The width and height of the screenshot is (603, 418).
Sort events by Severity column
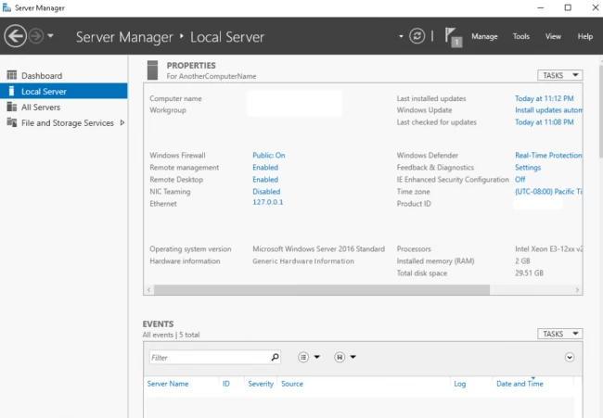(x=261, y=384)
